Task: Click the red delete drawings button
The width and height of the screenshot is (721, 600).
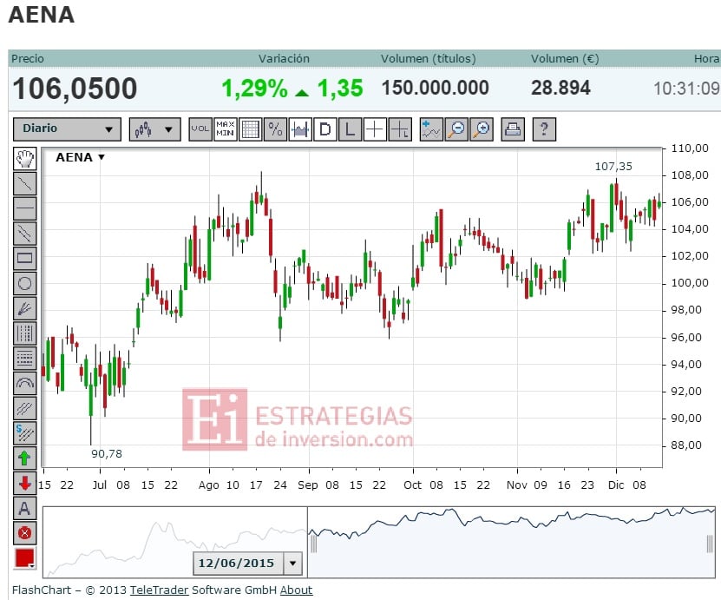Action: pos(25,533)
